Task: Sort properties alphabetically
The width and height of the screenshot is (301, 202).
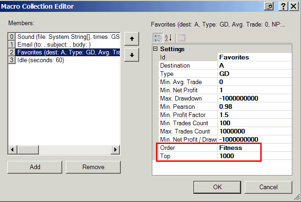Action: click(168, 38)
